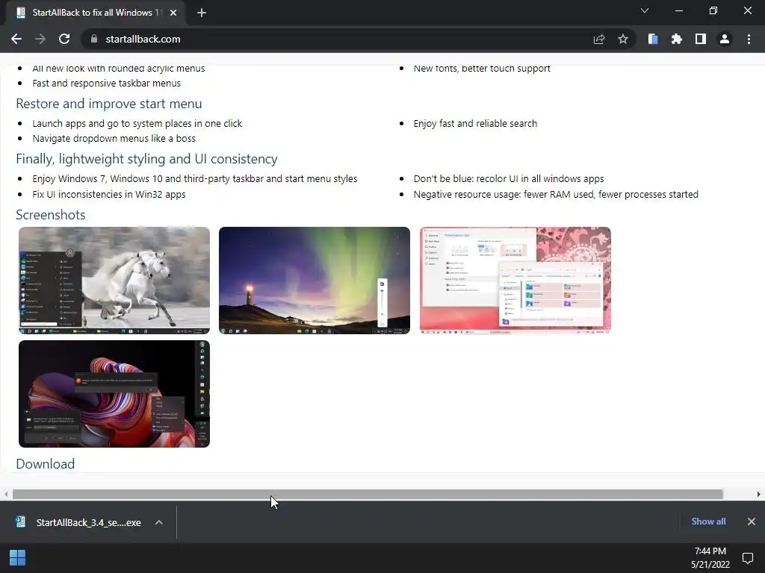Click the Screenshots heading

[51, 215]
